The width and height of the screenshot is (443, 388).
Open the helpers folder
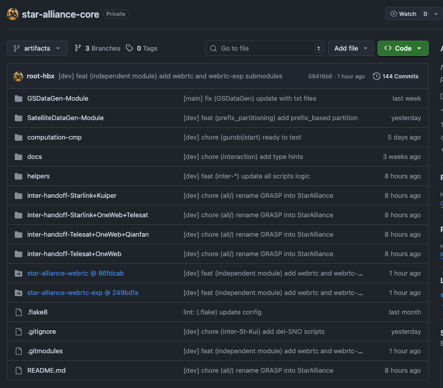pos(38,176)
